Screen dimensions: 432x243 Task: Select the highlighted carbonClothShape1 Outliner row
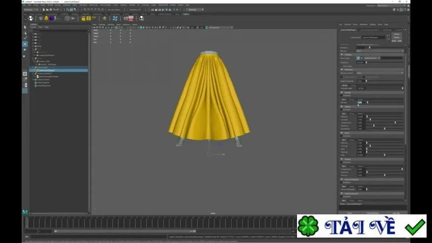coord(59,71)
